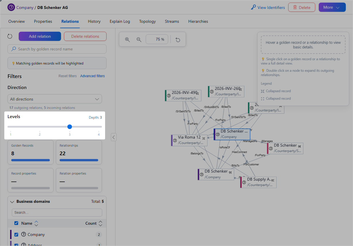Click the Relationships 22 card
Screen dimensions: 353x246
[79, 152]
